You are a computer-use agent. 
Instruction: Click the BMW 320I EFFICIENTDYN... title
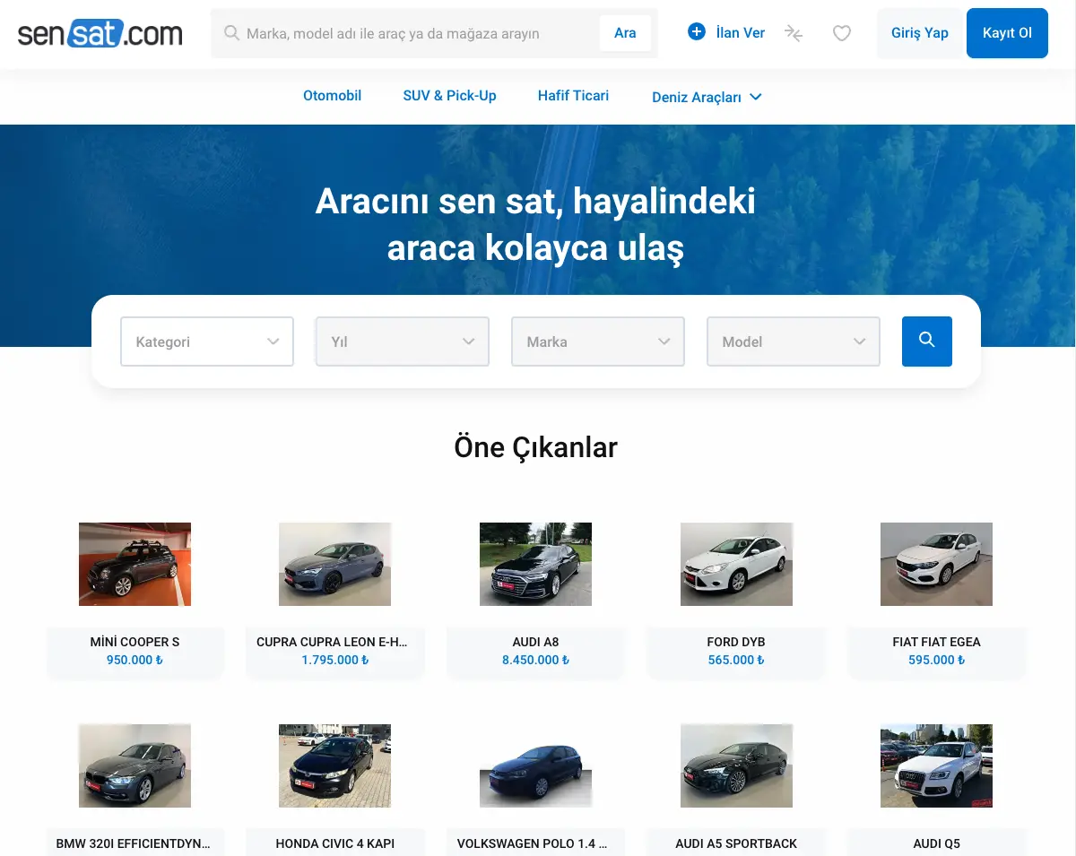(x=133, y=843)
